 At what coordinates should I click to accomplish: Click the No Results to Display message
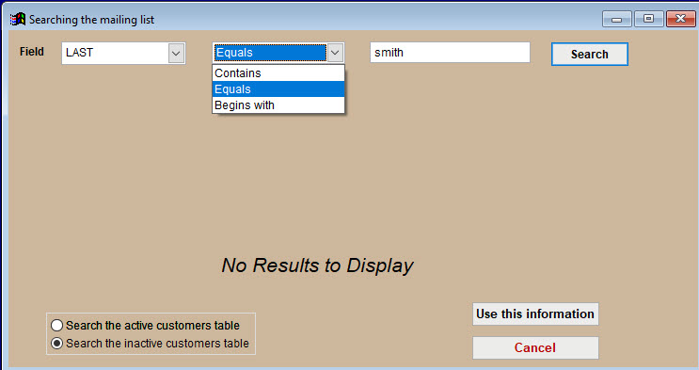317,265
